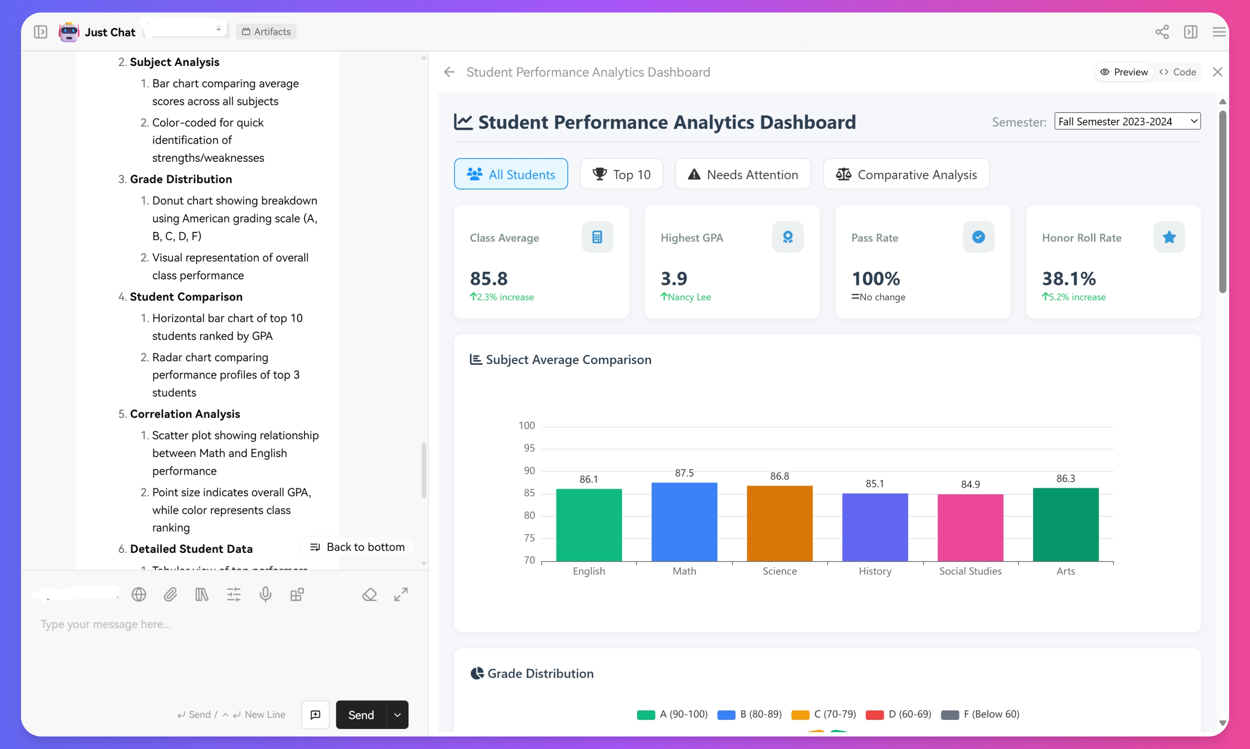
Task: Open the hamburger menu icon
Action: [x=1219, y=32]
